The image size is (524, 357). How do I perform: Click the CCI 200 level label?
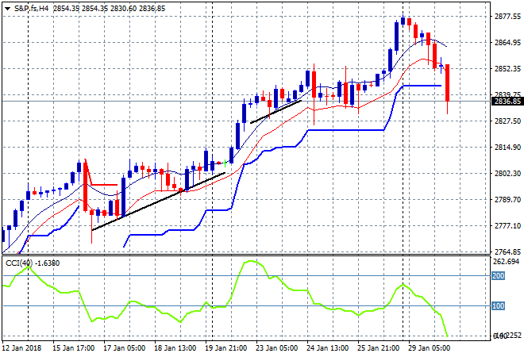(x=499, y=276)
